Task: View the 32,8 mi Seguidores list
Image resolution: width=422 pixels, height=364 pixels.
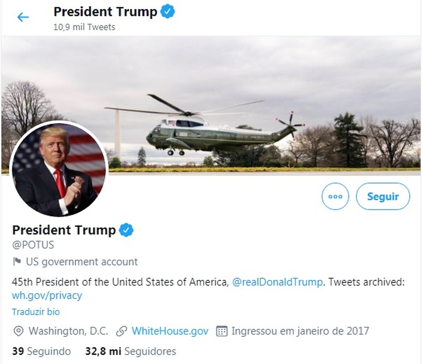Action: [x=130, y=351]
